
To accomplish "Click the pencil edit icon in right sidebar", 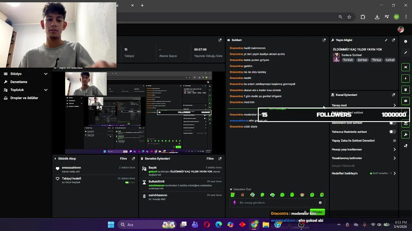I will [406, 53].
